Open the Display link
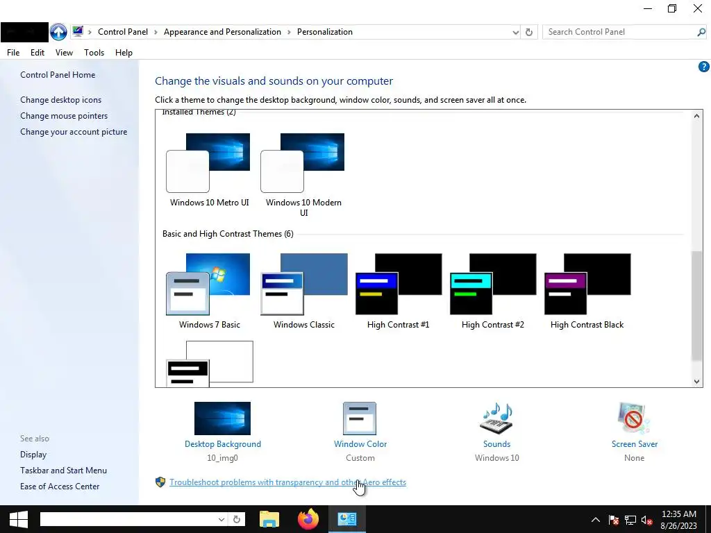711x533 pixels. 33,455
